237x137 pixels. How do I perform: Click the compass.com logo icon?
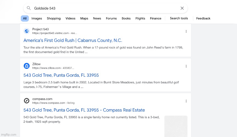tap(27, 101)
